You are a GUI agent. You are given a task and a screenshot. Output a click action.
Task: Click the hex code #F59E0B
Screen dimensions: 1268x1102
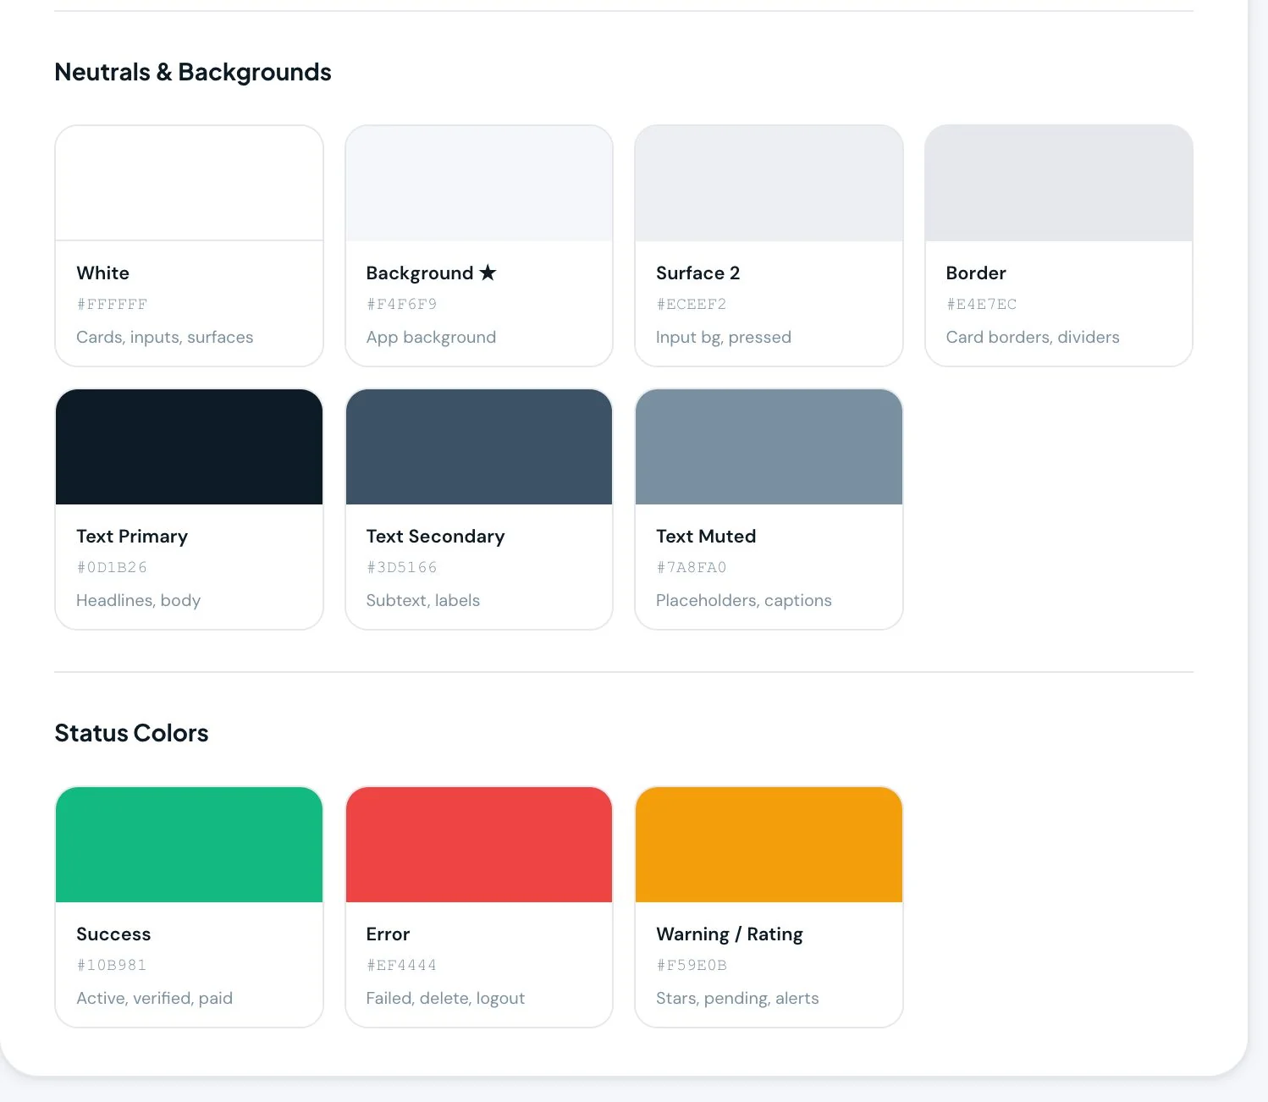692,965
